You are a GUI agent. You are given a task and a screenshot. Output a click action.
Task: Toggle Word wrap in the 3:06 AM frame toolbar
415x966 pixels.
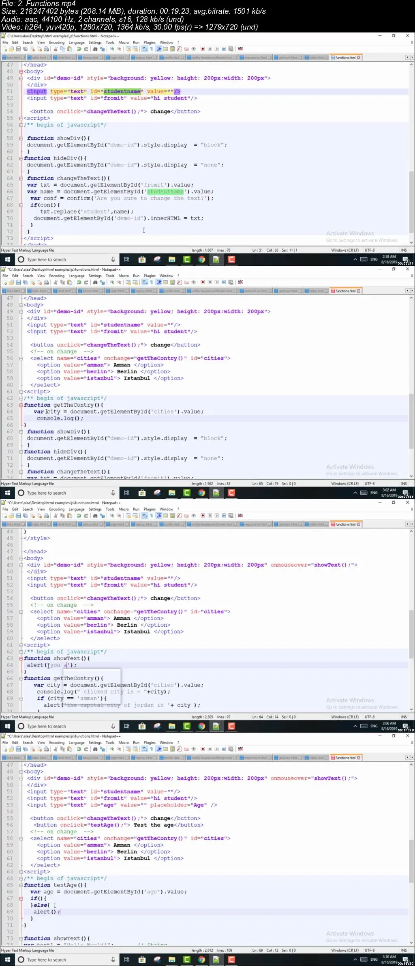145,515
